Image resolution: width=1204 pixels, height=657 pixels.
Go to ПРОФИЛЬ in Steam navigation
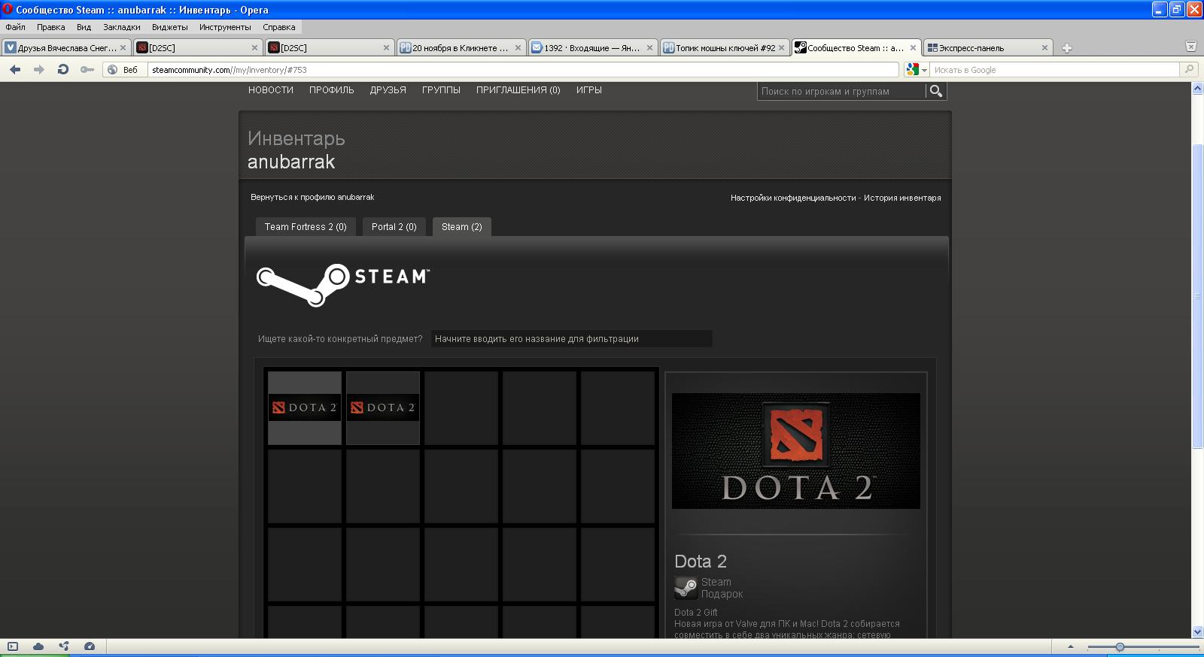point(331,89)
